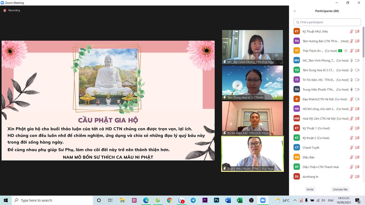The width and height of the screenshot is (365, 205).
Task: Click participant name "Chanh Tuyết"
Action: click(x=311, y=148)
